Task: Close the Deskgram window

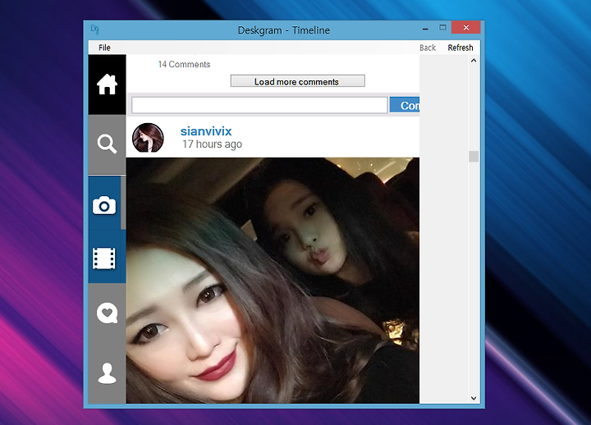Action: 466,28
